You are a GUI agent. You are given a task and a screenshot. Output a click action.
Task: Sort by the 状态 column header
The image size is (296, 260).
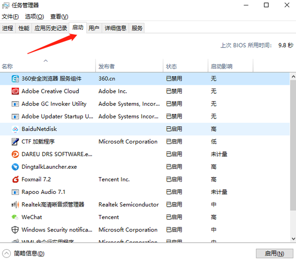click(x=185, y=66)
